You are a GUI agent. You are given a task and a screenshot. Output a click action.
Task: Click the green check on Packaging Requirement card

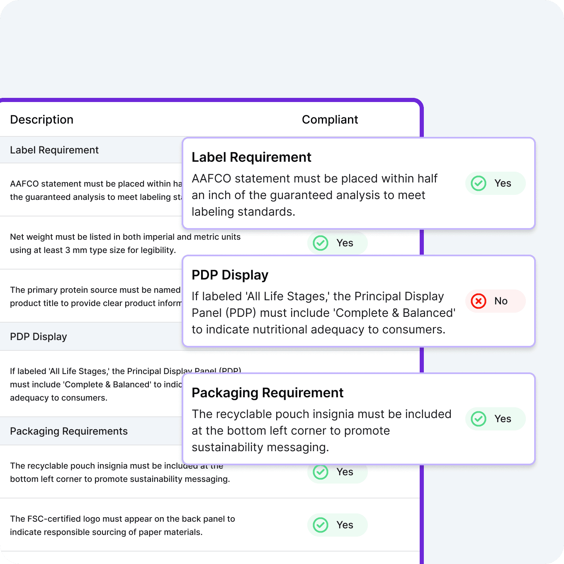(x=478, y=419)
